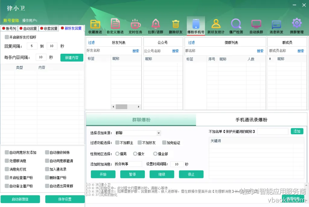Check the 不加群主 filter option
This screenshot has height=207, width=309.
pos(117,142)
